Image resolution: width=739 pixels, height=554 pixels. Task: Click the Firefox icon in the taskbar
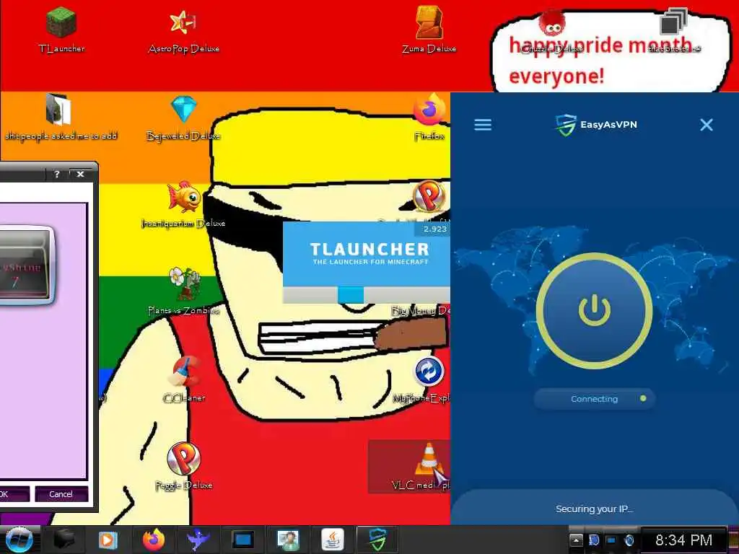[154, 540]
